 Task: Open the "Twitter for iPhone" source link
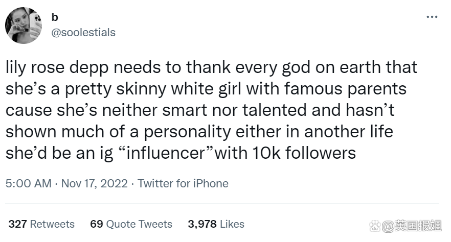(x=183, y=183)
